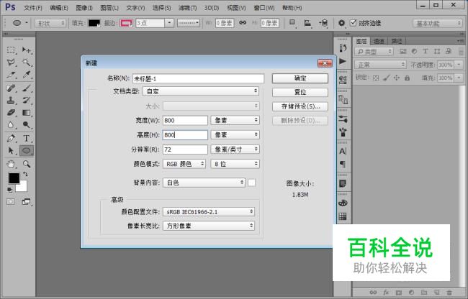The height and width of the screenshot is (299, 468).
Task: Toggle lock image pixels
Action: [386, 78]
